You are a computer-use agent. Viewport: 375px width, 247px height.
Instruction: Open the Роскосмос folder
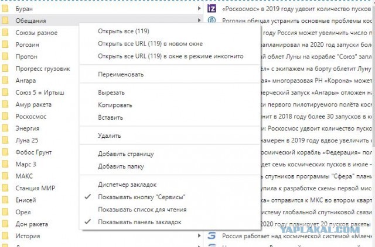31,116
